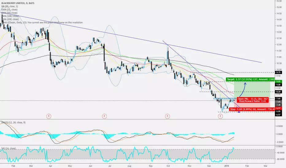Click the 9.75 price level label
Viewport: 286px width, 168px height.
[x=279, y=72]
